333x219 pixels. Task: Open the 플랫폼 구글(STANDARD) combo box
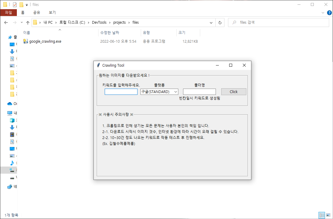(159, 92)
